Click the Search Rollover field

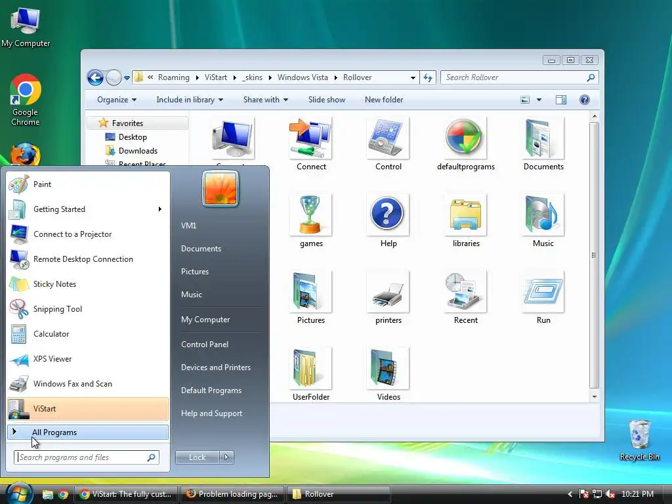tap(519, 77)
